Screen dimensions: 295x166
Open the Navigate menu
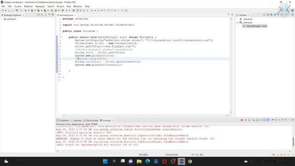(40, 6)
